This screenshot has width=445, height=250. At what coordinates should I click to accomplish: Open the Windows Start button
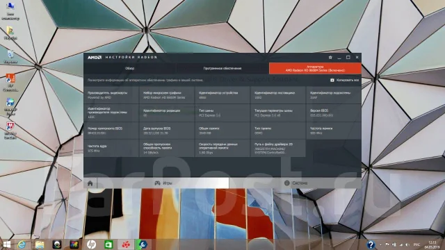[x=6, y=244]
